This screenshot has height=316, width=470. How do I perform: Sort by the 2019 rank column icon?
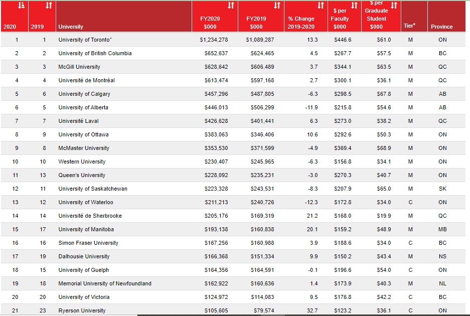pos(49,5)
